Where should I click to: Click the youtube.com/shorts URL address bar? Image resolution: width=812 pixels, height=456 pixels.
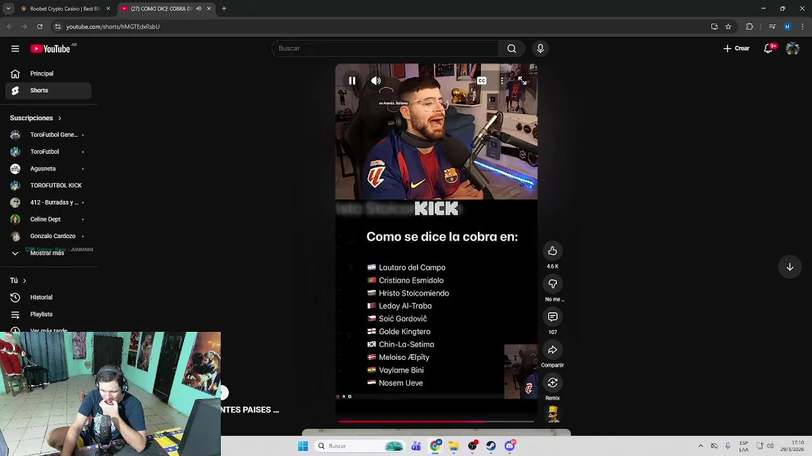[x=381, y=27]
